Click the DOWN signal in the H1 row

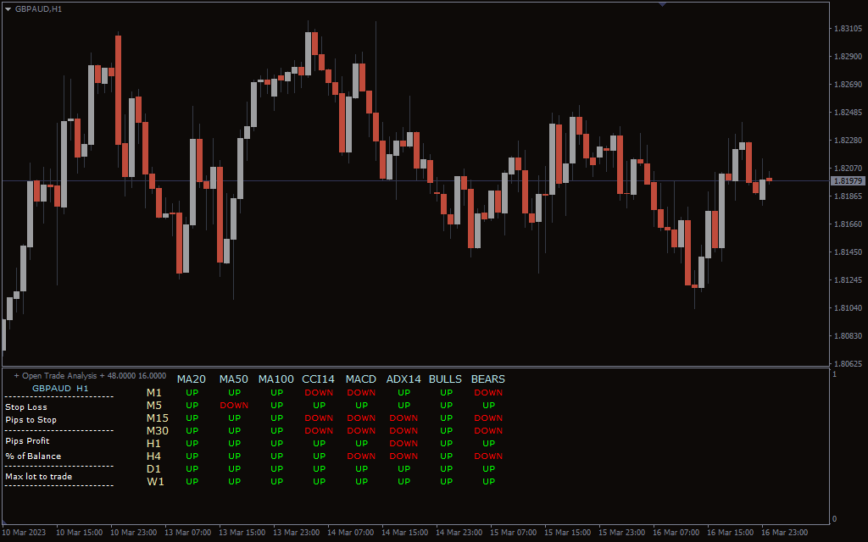(x=403, y=444)
